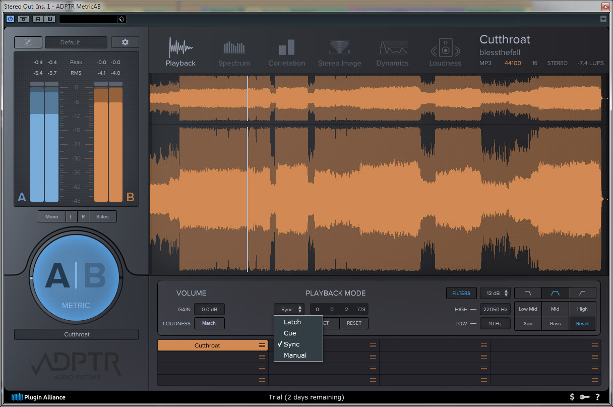
Task: Toggle Sides monitoring
Action: point(102,216)
